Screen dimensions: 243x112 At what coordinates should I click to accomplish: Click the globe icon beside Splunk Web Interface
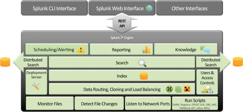click(149, 8)
